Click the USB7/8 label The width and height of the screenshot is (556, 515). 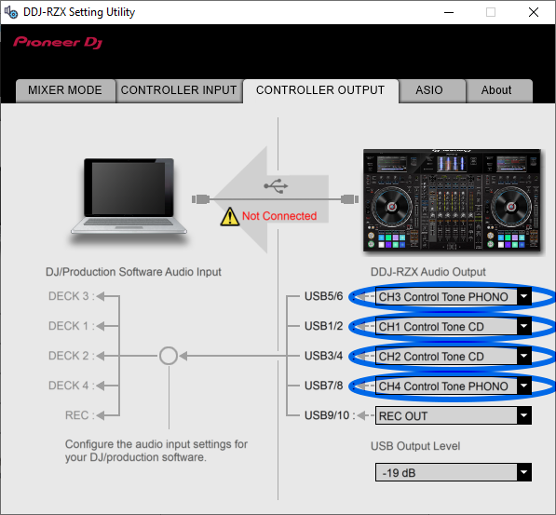pyautogui.click(x=324, y=386)
